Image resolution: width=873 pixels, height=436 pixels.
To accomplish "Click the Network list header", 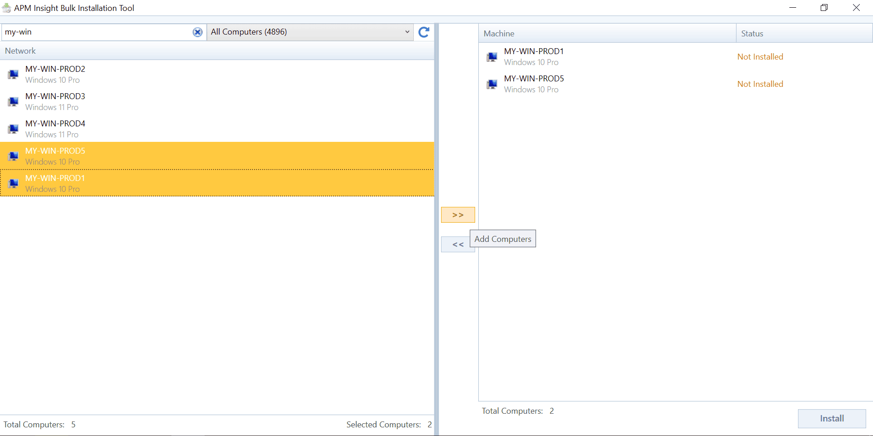I will (x=217, y=51).
